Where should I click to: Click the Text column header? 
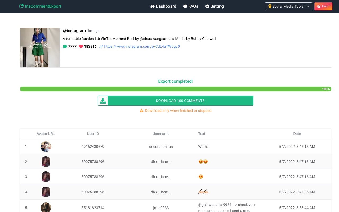click(x=202, y=134)
